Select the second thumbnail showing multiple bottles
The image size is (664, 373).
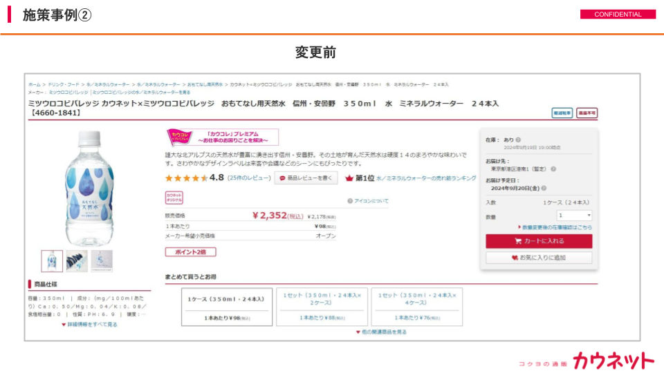pos(77,261)
